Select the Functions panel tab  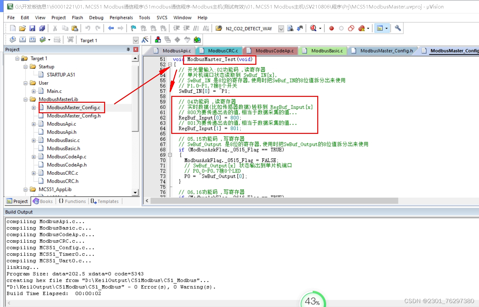point(72,201)
